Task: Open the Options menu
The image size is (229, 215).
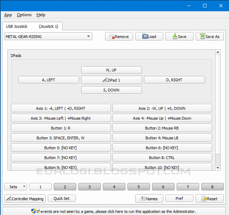Action: tap(24, 15)
